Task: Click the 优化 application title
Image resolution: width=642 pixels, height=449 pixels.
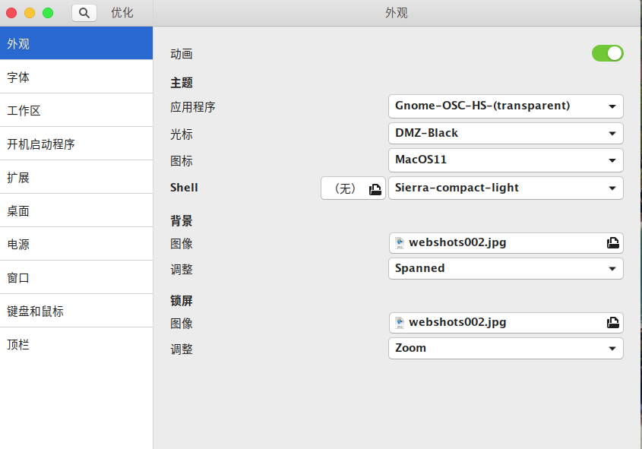Action: click(122, 13)
